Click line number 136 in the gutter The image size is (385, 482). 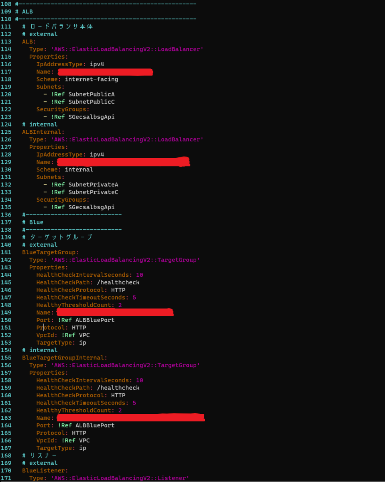coord(6,215)
